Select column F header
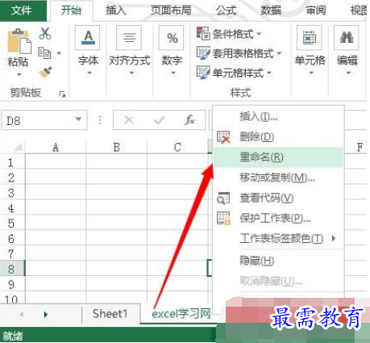370x343 pixels. coord(360,148)
